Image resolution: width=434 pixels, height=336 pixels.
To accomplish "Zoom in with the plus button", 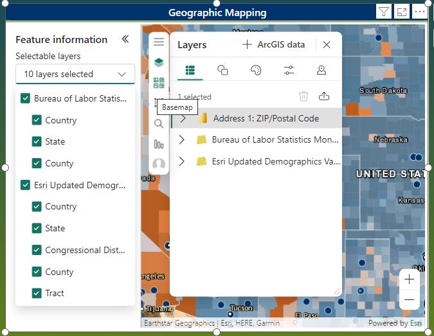I will point(409,279).
